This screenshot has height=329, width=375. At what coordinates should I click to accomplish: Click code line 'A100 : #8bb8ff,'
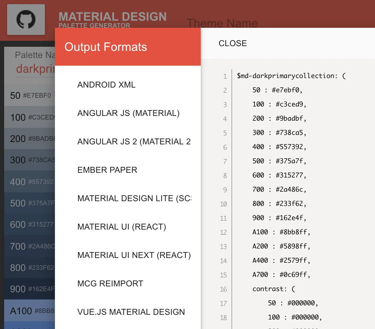281,232
